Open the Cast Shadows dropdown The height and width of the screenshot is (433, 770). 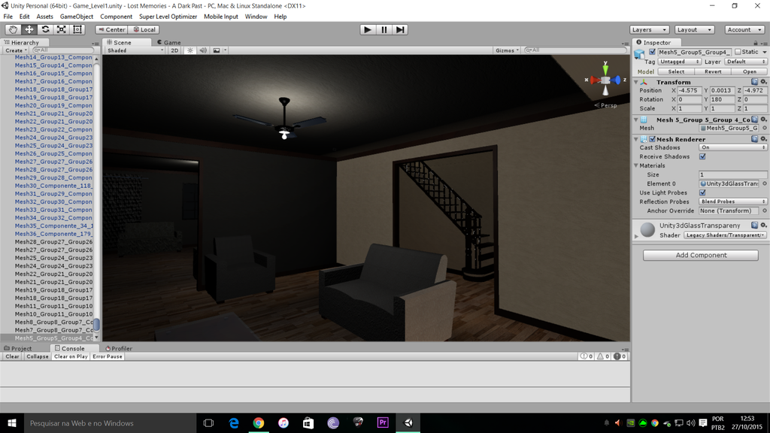pyautogui.click(x=732, y=147)
